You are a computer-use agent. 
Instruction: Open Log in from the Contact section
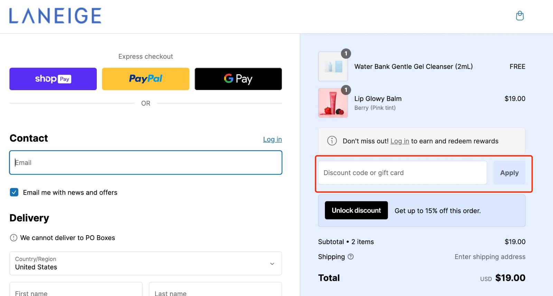pyautogui.click(x=272, y=139)
